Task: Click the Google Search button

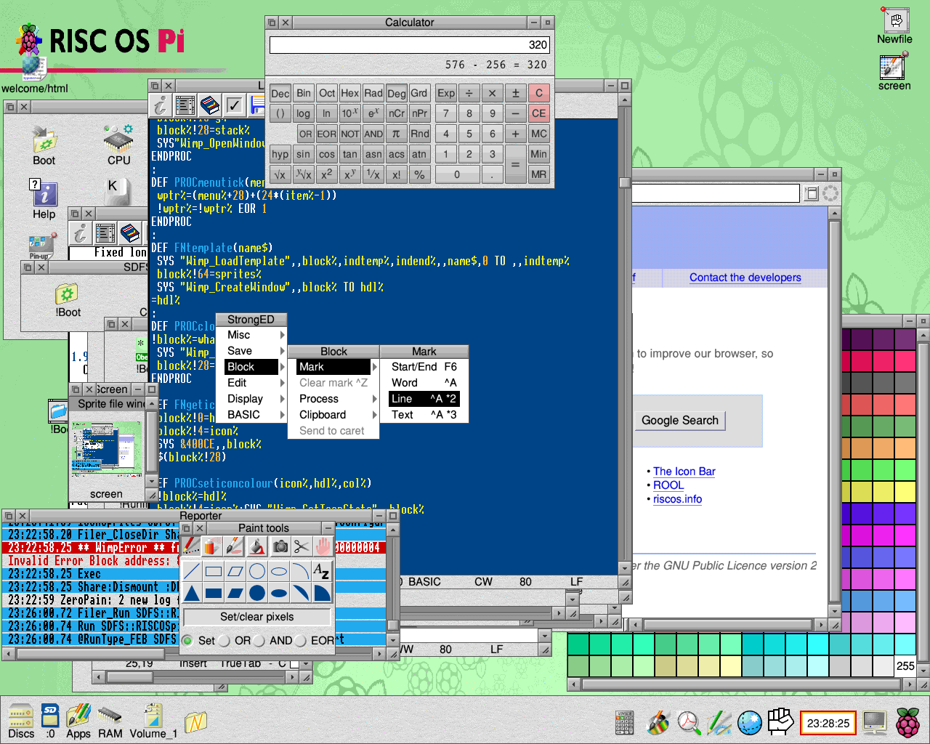Action: (680, 421)
